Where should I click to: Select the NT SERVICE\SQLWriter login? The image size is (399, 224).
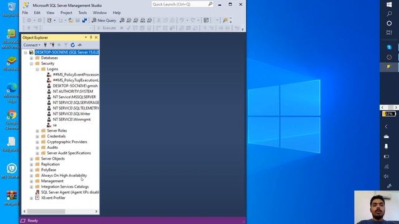pyautogui.click(x=72, y=114)
